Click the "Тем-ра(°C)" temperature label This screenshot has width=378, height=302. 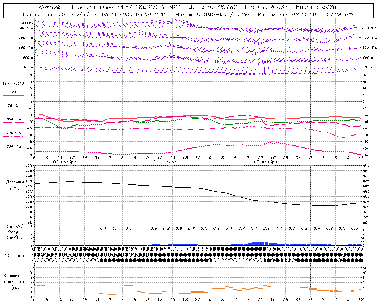tap(14, 83)
